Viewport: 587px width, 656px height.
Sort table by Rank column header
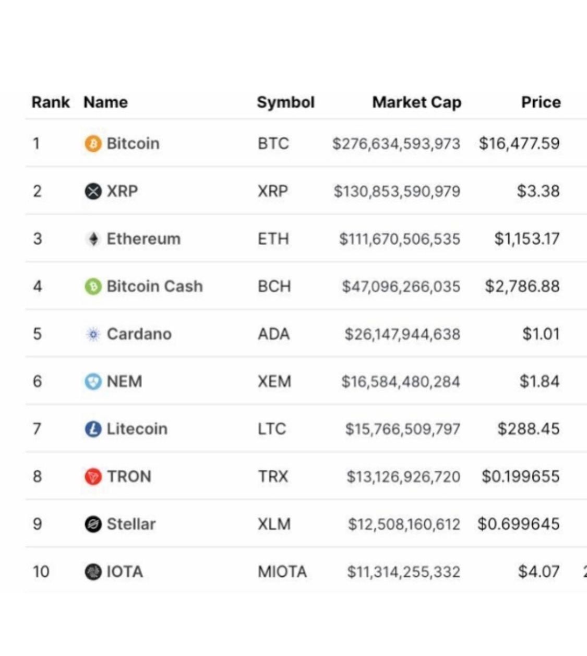click(50, 102)
